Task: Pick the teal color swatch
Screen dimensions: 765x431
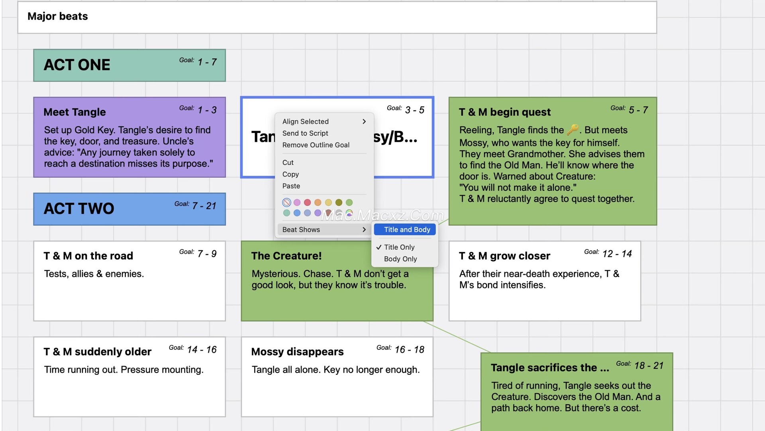Action: [x=286, y=213]
